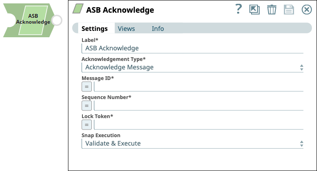Click the Message ID input field
Viewport: 317px width, 171px height.
tap(199, 87)
